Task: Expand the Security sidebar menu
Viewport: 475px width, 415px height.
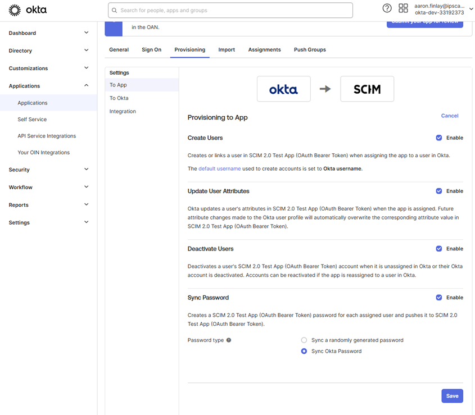Action: [48, 170]
